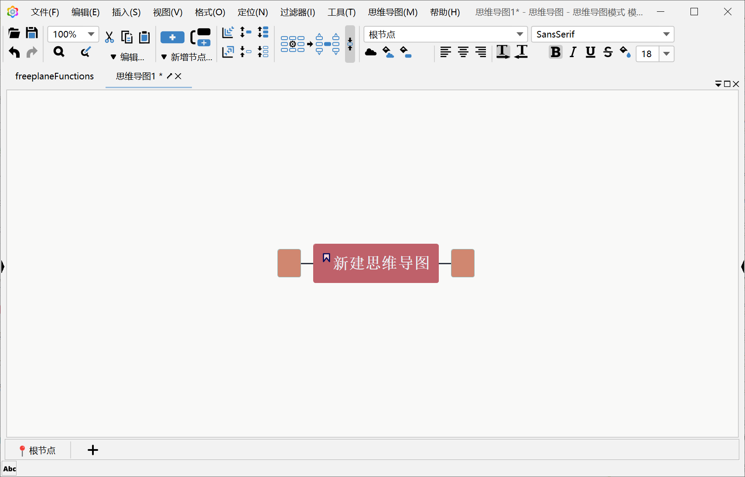Screen dimensions: 745x477
Task: Close the 思维导图1 tab
Action: tap(178, 76)
